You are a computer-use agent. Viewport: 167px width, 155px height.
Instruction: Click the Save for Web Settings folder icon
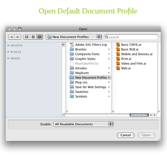[x=72, y=87]
